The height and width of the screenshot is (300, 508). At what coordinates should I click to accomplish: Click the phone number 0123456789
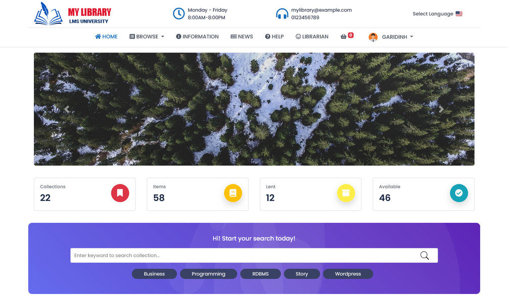point(305,18)
